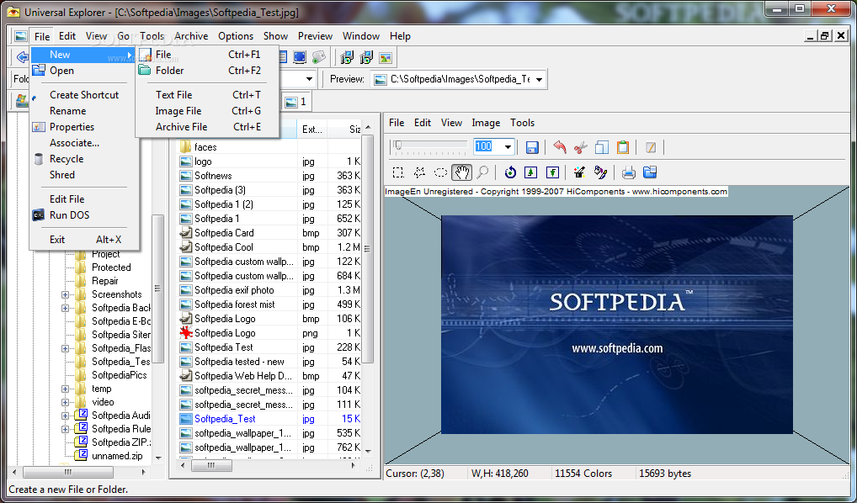Open the Archive menu in the main menu bar
Image resolution: width=857 pixels, height=503 pixels.
tap(191, 36)
